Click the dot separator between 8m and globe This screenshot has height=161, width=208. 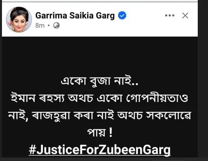49,25
